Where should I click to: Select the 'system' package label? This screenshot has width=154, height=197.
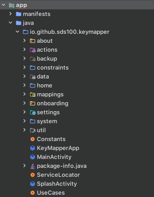(47, 122)
